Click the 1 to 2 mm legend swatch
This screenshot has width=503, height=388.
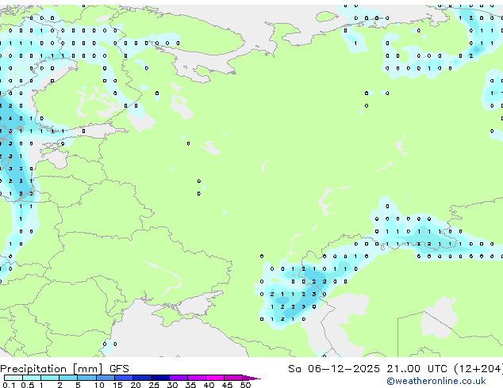(50, 378)
